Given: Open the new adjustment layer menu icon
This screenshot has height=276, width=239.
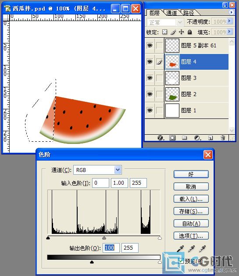Looking at the screenshot, I should (x=197, y=138).
